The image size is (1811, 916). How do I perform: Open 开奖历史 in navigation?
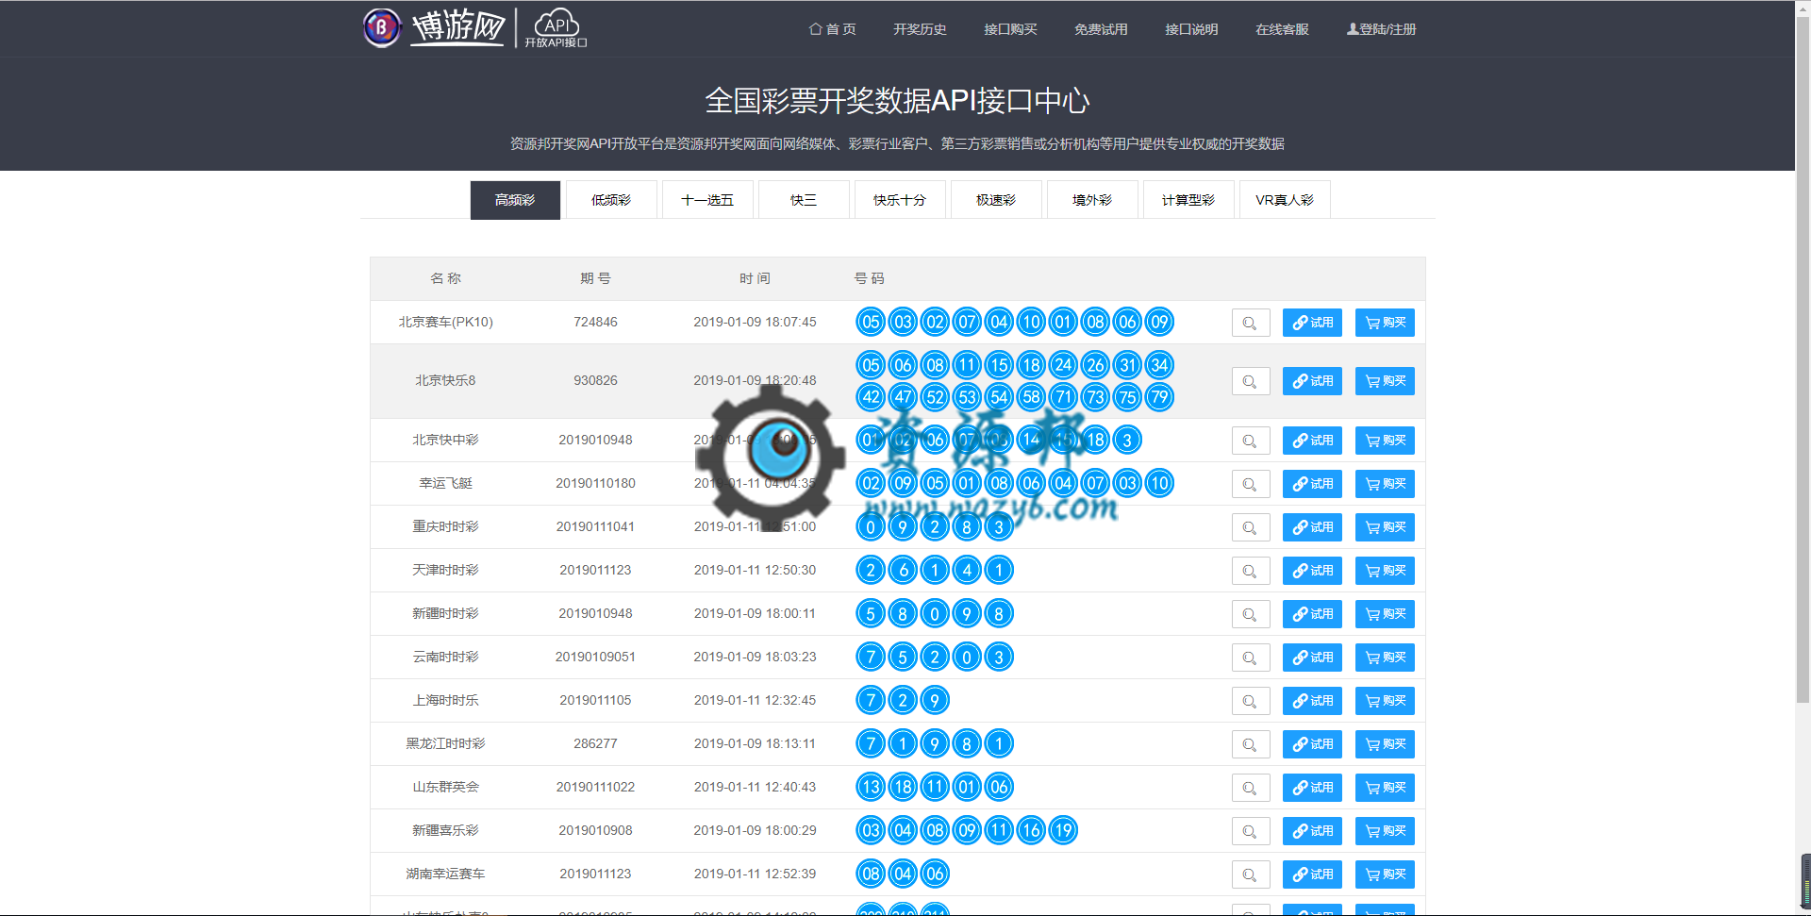920,29
